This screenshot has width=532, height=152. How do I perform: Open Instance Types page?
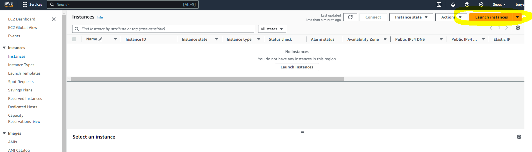[21, 65]
